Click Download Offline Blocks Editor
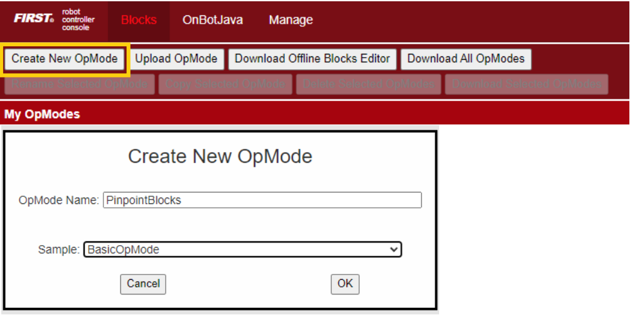630x315 pixels. coord(312,59)
